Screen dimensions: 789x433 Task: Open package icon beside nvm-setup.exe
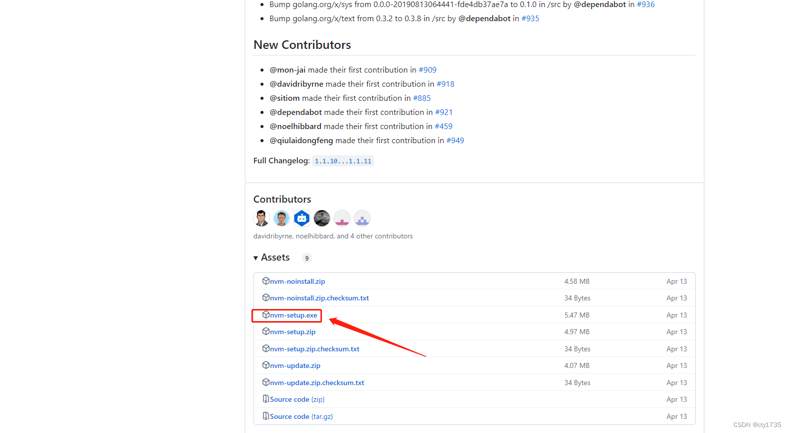(266, 315)
